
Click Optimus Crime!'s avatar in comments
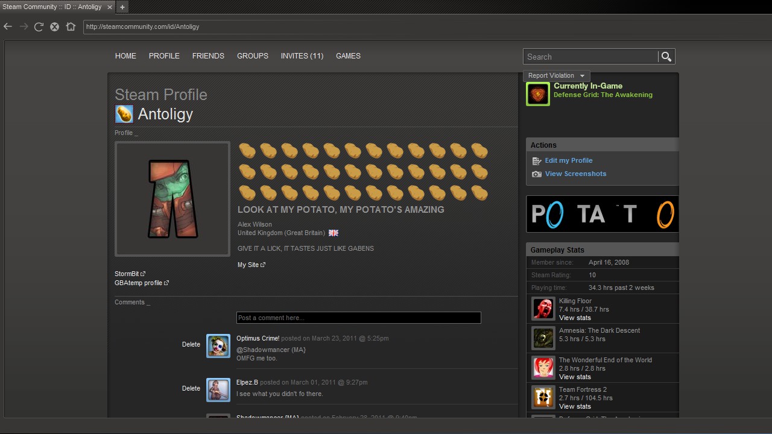click(218, 346)
